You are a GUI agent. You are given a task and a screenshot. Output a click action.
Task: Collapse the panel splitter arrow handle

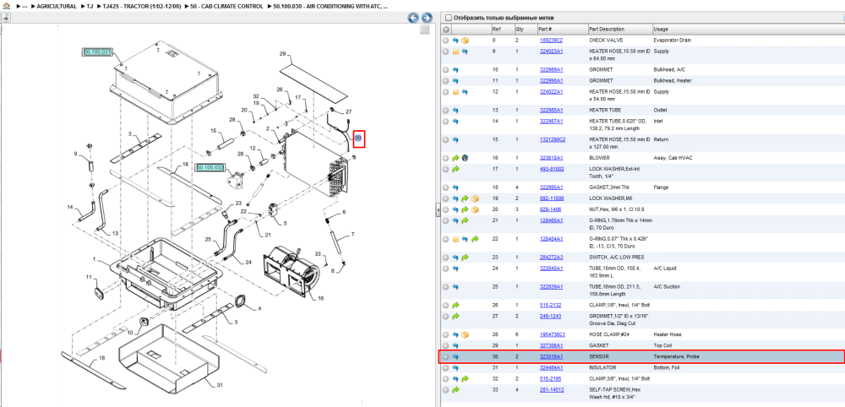(437, 211)
